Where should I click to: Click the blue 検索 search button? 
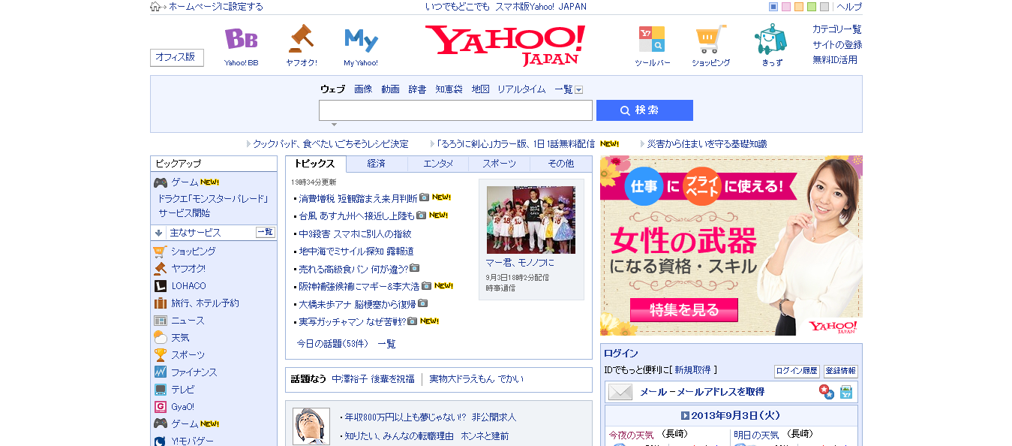(644, 110)
